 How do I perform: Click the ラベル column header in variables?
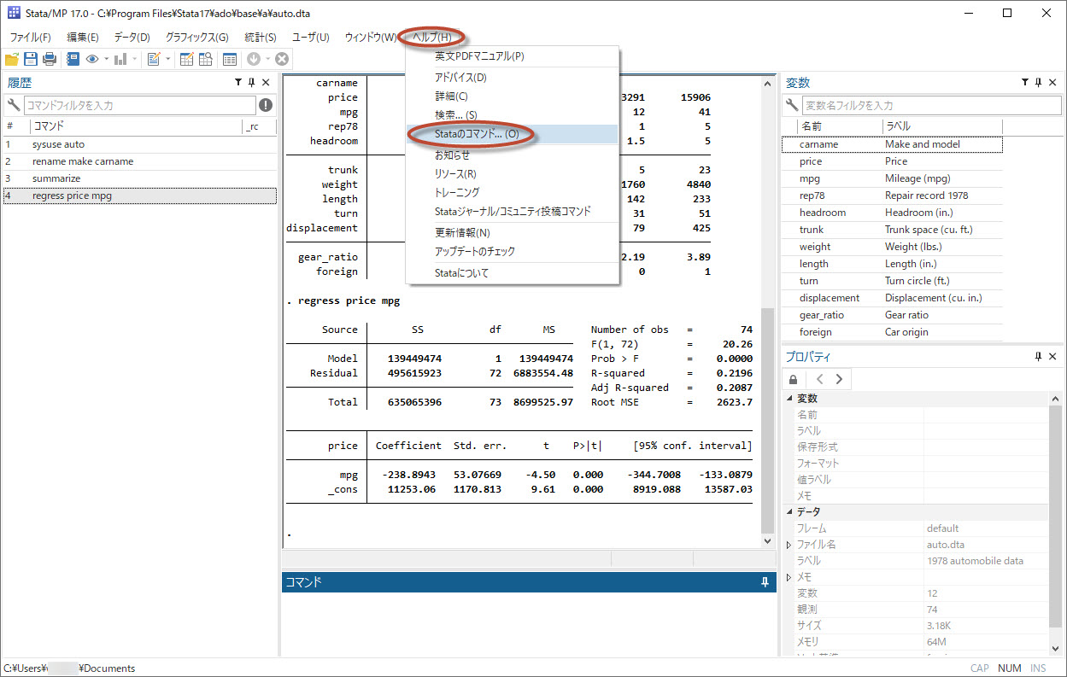tap(942, 126)
